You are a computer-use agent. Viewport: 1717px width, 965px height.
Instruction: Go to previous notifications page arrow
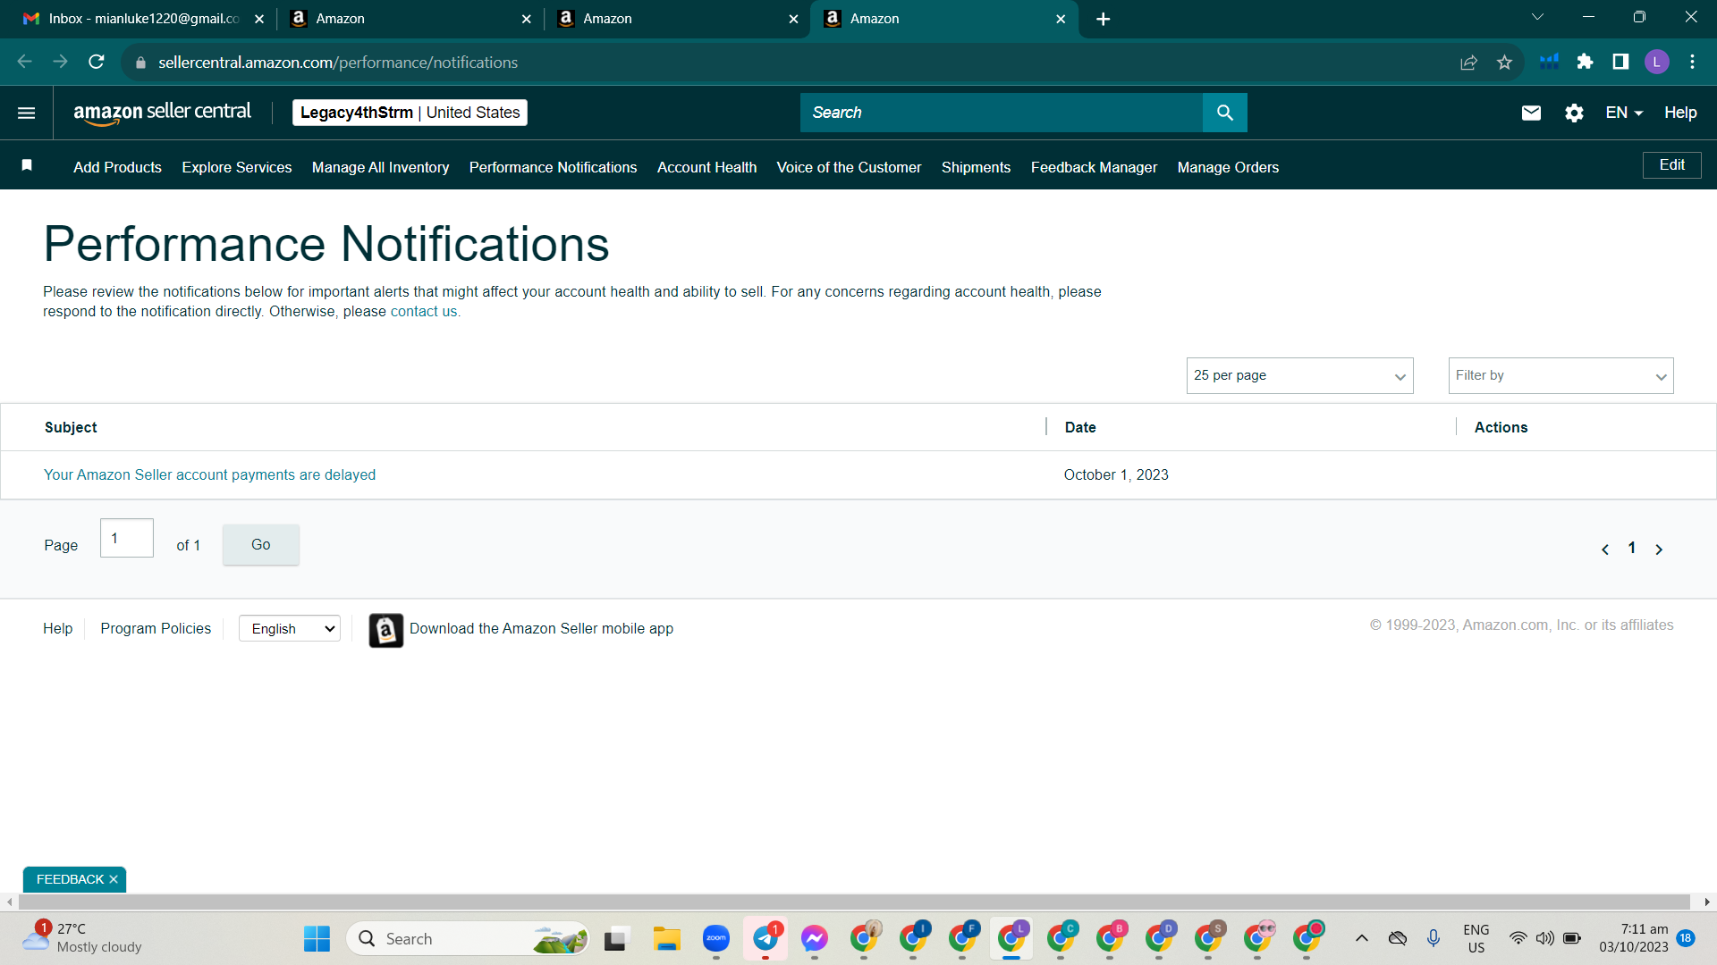[x=1605, y=550]
